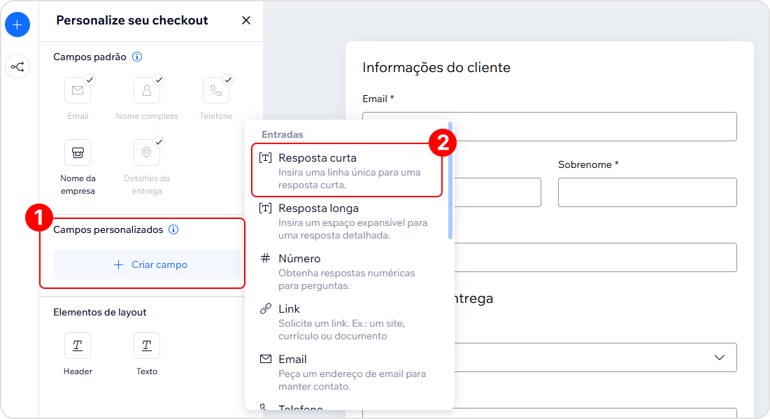
Task: Click the Elementos de layout label
Action: point(100,312)
